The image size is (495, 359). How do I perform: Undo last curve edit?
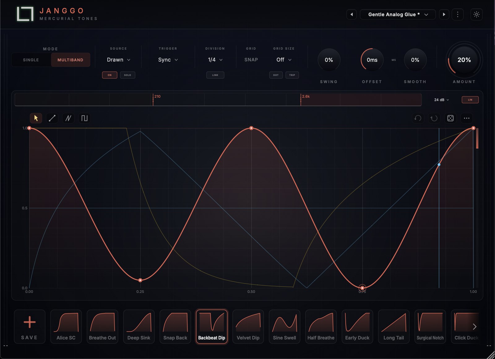coord(418,118)
